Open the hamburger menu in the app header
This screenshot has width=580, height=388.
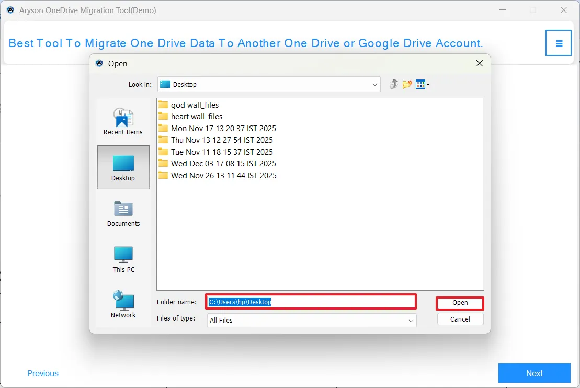click(559, 43)
